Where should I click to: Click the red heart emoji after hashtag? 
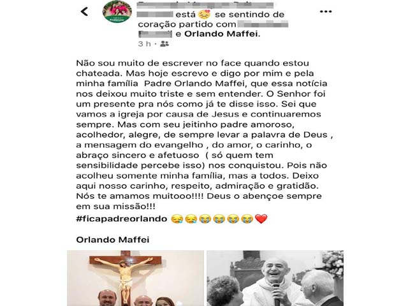[261, 219]
